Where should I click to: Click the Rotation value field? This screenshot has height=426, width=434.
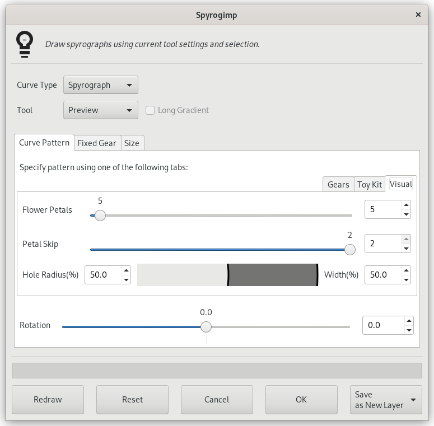pos(384,325)
